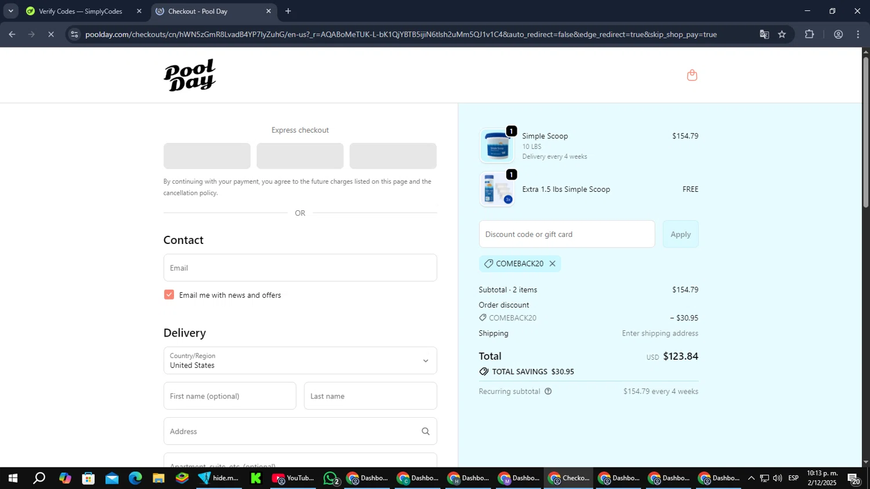Image resolution: width=870 pixels, height=489 pixels.
Task: Open the Chrome three-dot menu
Action: (858, 34)
